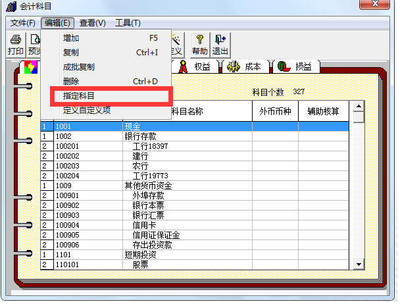
Task: Open the 查看(V) menu
Action: 92,23
